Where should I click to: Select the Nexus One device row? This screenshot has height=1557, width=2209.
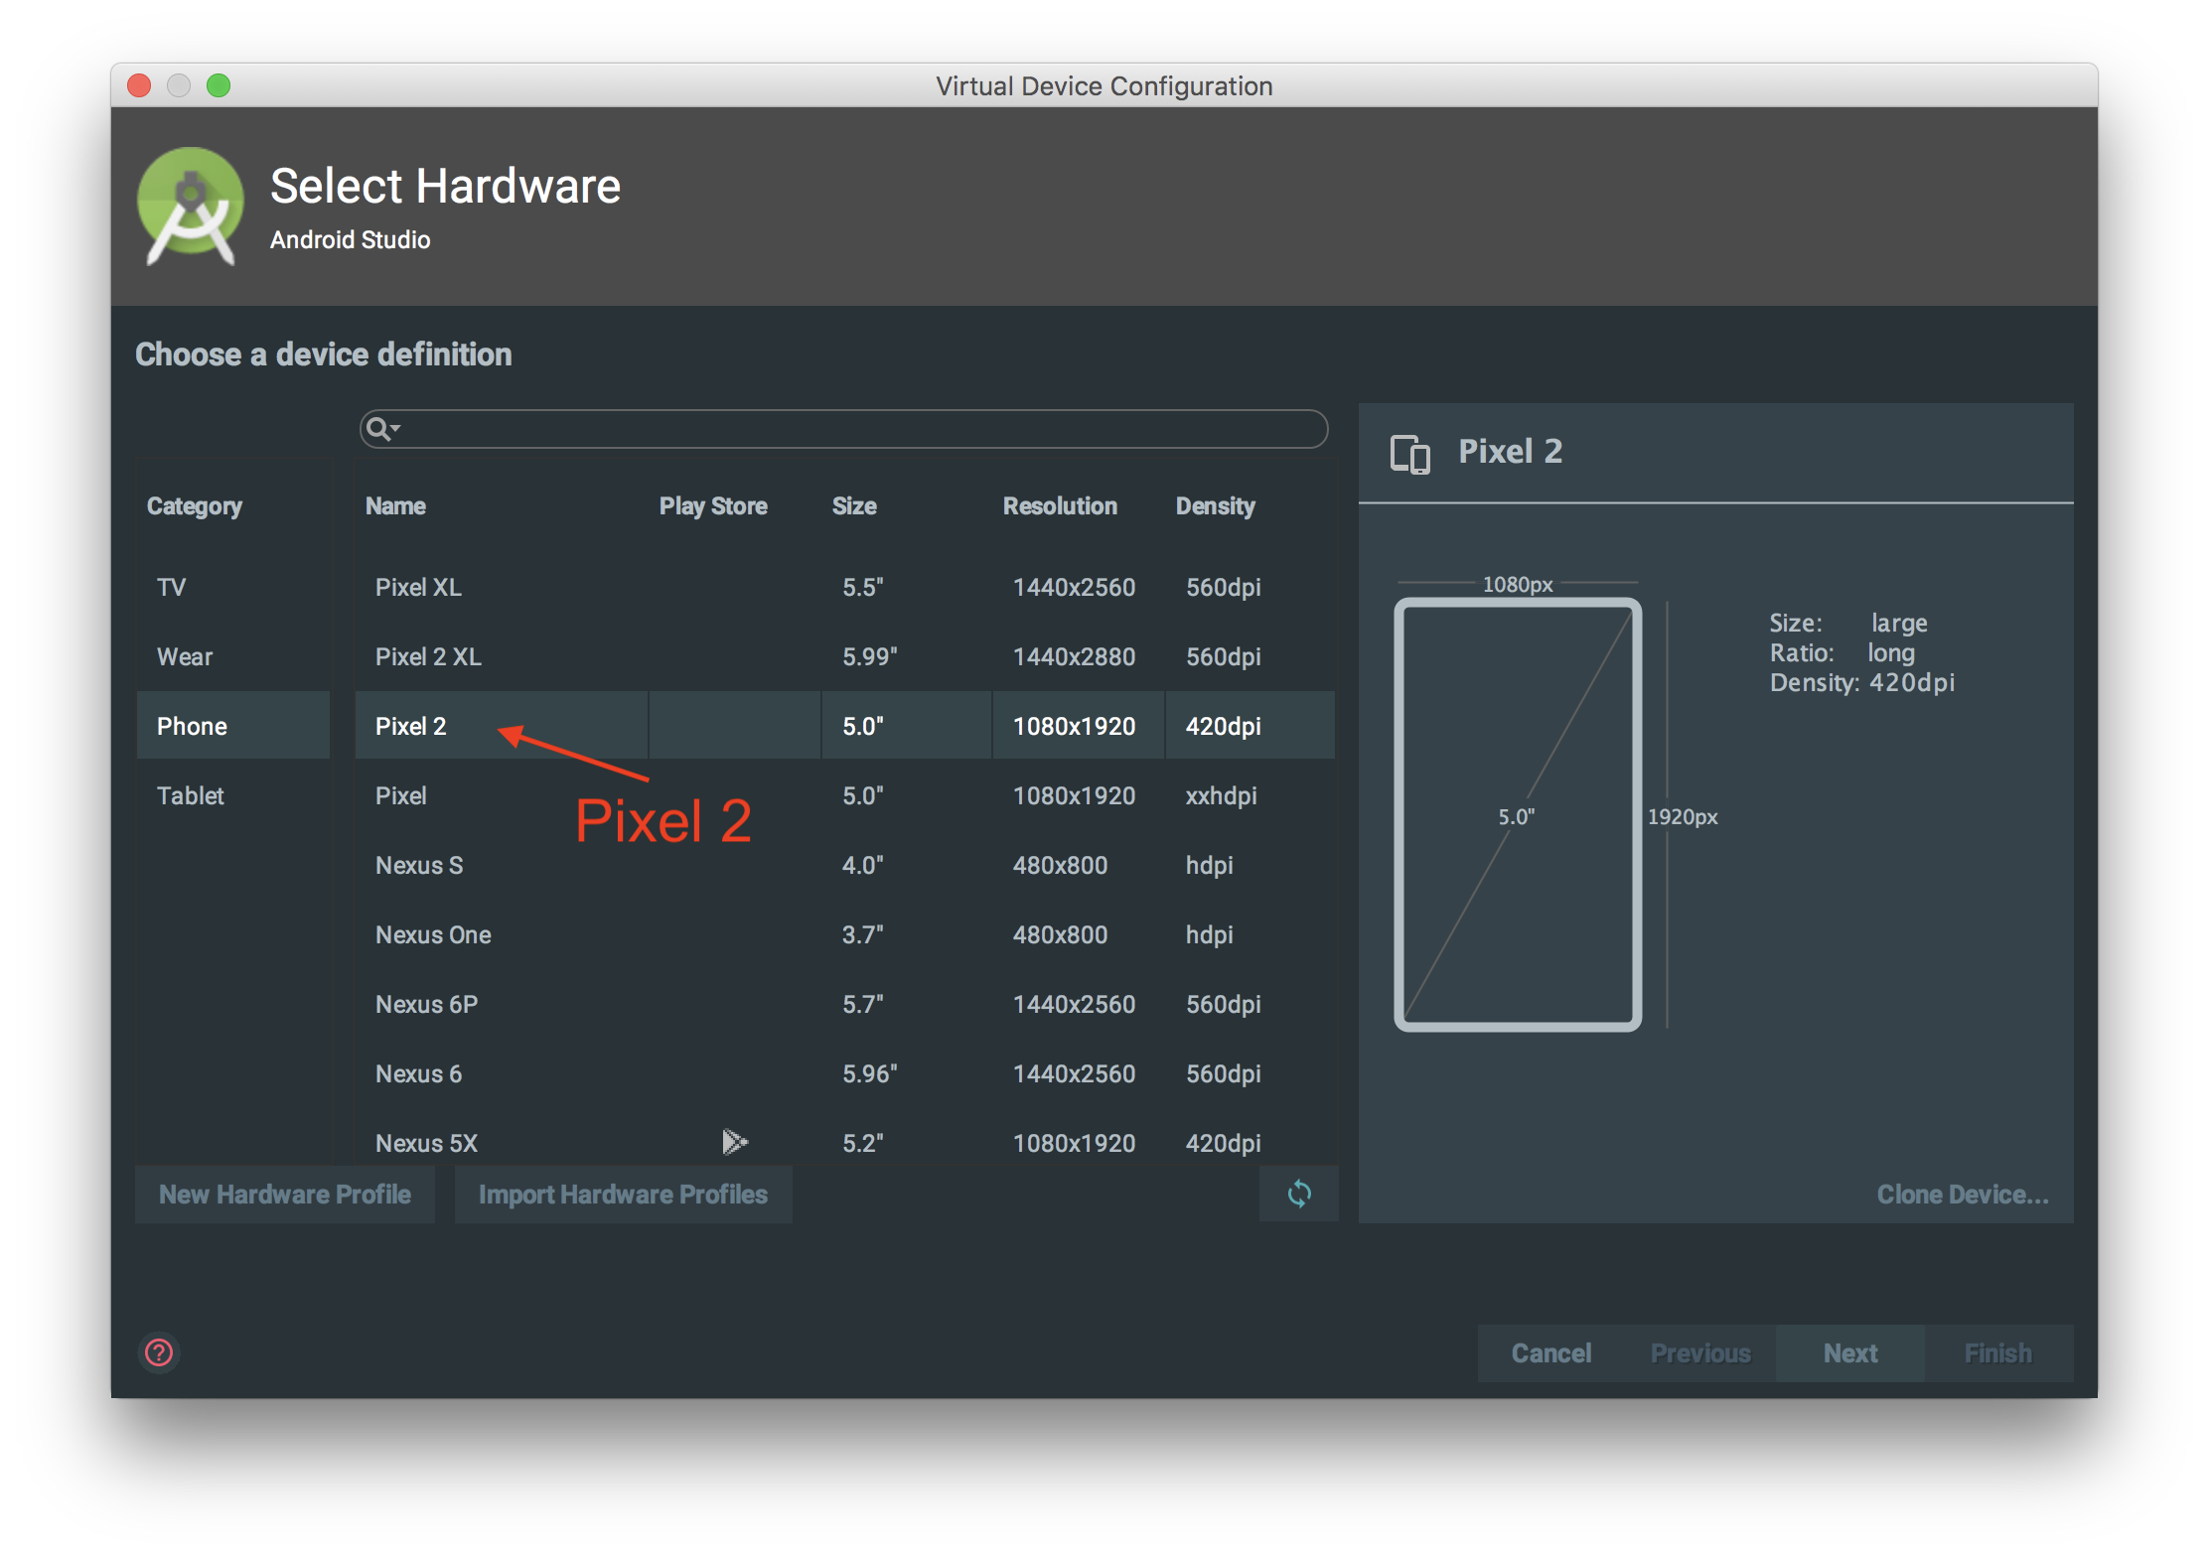point(844,934)
